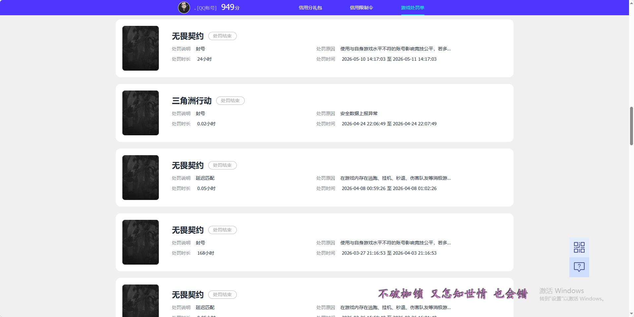Open the help question floating icon

pyautogui.click(x=579, y=267)
